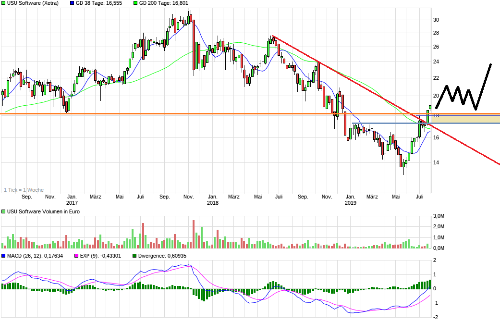Click the magenta EXP (9) legend swatch

(x=76, y=256)
